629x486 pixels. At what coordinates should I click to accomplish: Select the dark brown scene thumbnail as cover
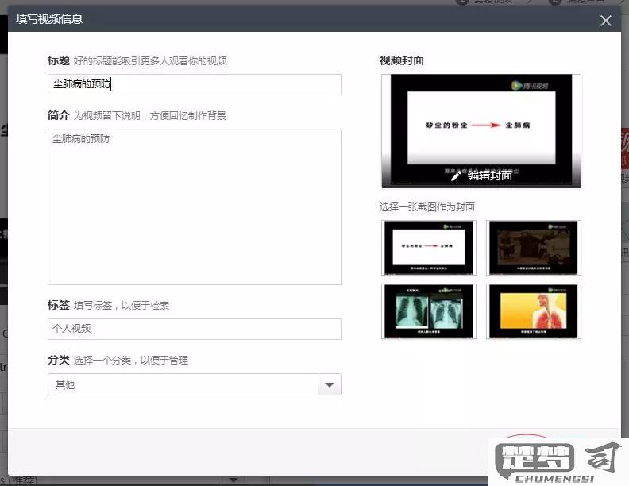click(534, 248)
